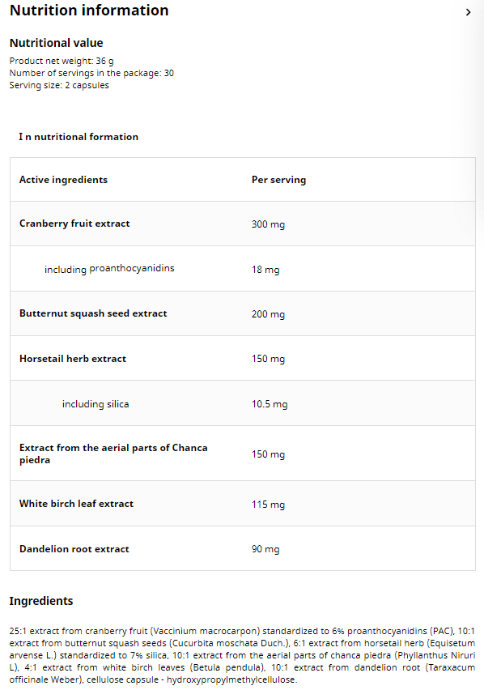Select the Chanca piedra extract row
Image resolution: width=484 pixels, height=690 pixels.
point(113,454)
